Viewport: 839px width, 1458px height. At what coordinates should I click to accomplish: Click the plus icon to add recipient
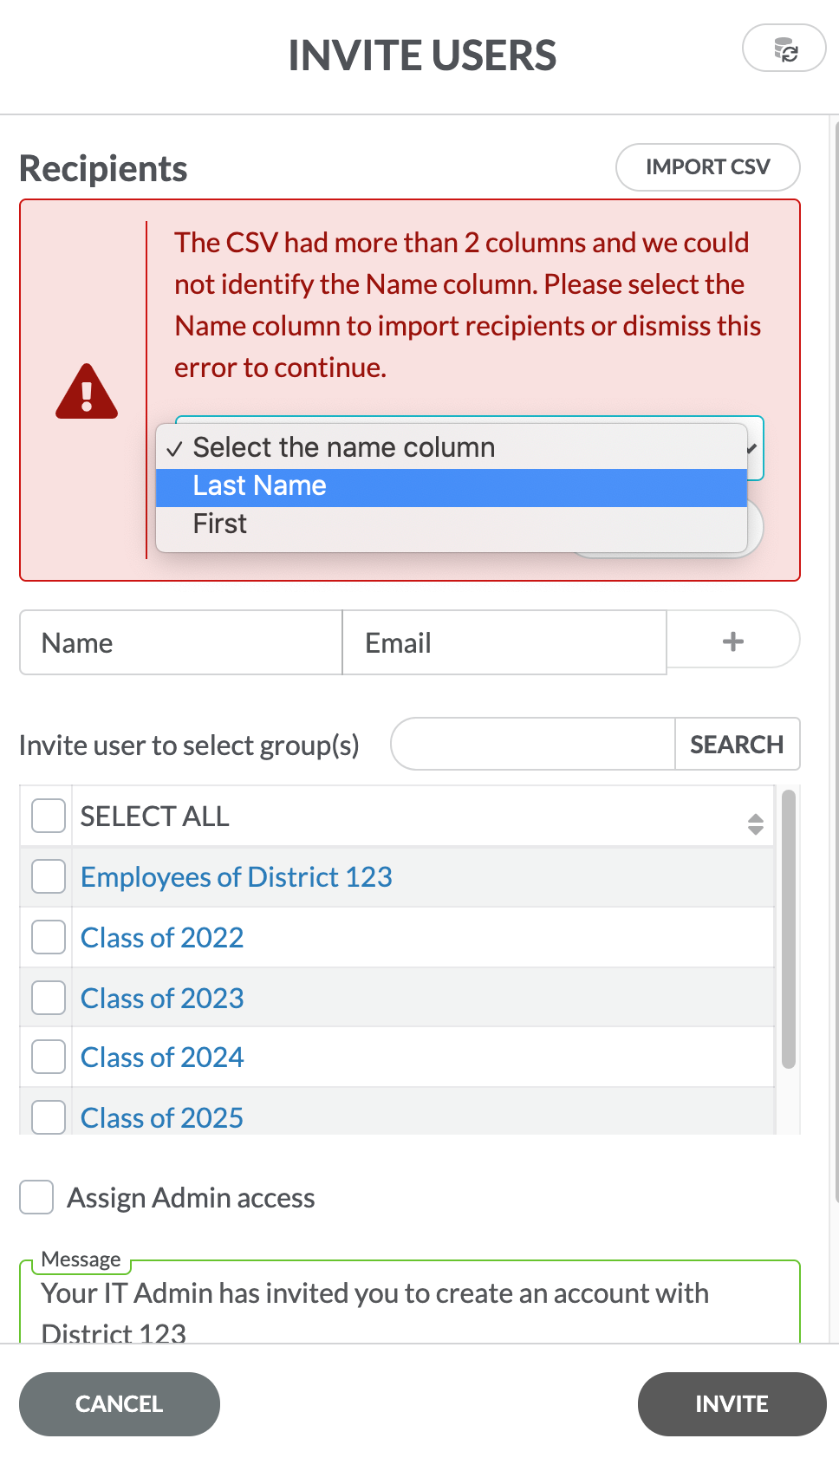coord(732,641)
